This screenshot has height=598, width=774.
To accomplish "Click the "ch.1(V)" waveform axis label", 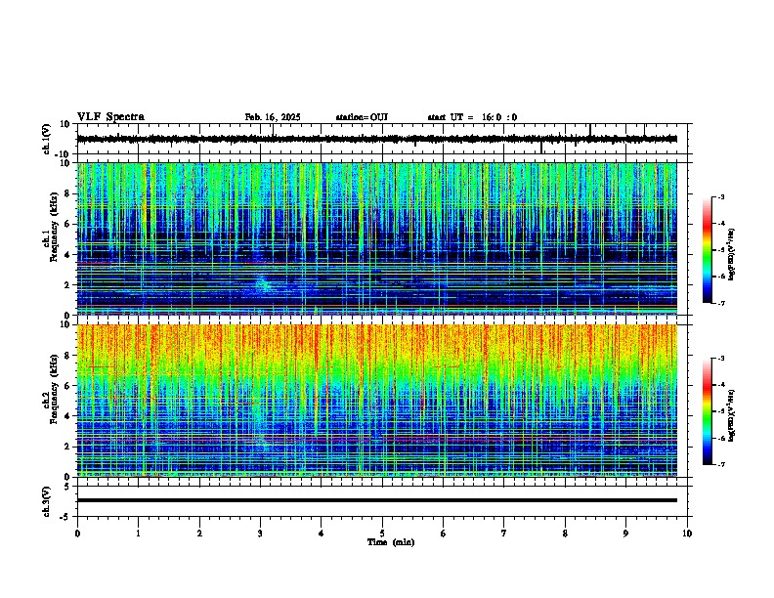I will 47,139.
